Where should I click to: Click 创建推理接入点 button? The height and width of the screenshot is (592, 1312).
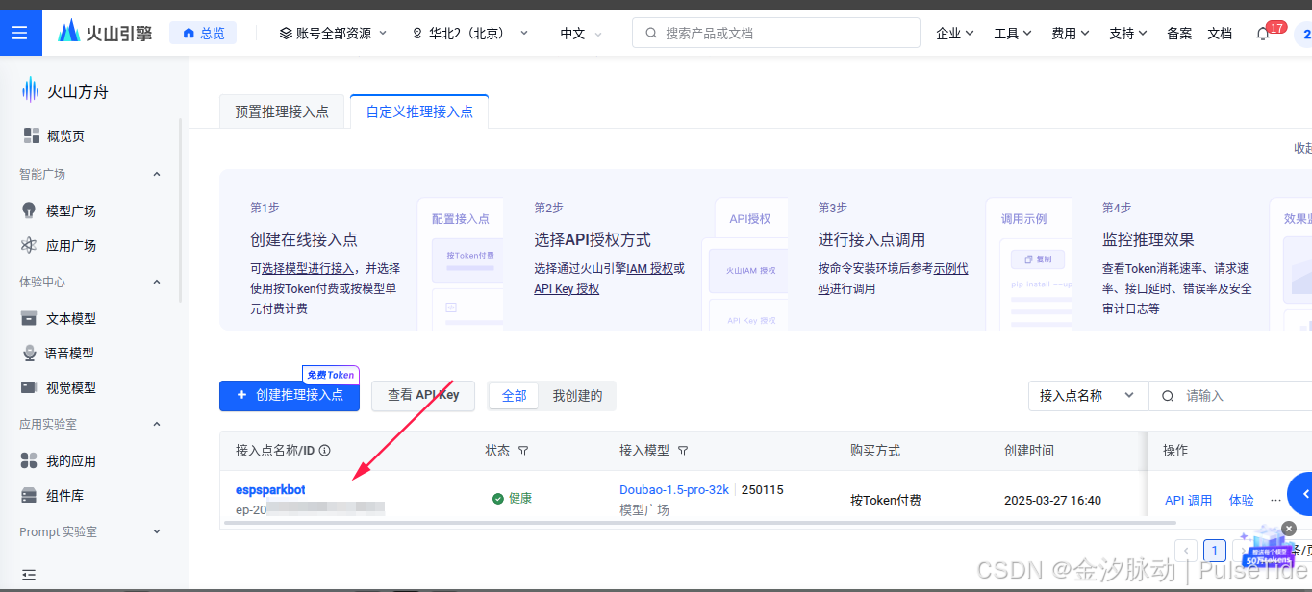pos(290,395)
